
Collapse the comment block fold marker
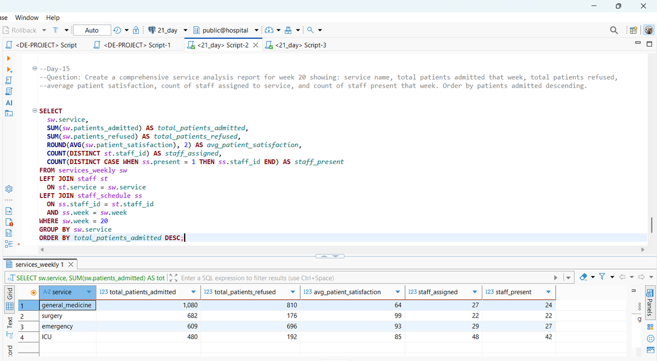(x=34, y=69)
